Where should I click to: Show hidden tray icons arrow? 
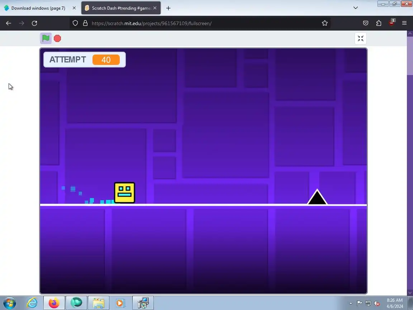point(351,303)
